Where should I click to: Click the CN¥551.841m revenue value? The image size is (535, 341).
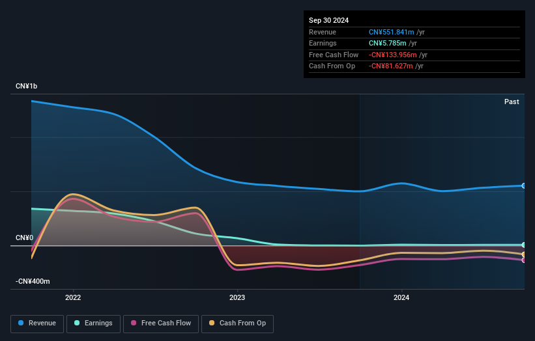pyautogui.click(x=391, y=32)
